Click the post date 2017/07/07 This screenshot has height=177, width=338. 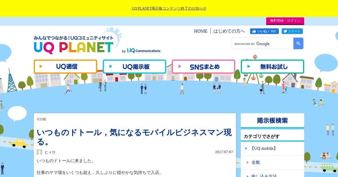pos(224,152)
